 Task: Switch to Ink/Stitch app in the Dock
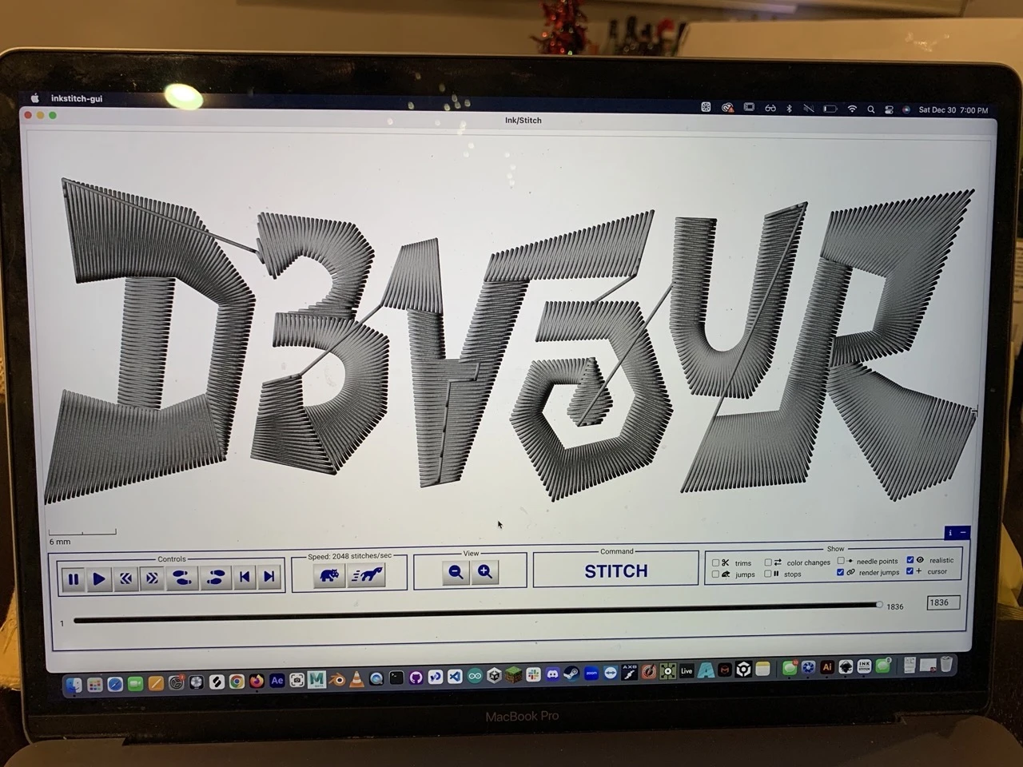tap(864, 666)
